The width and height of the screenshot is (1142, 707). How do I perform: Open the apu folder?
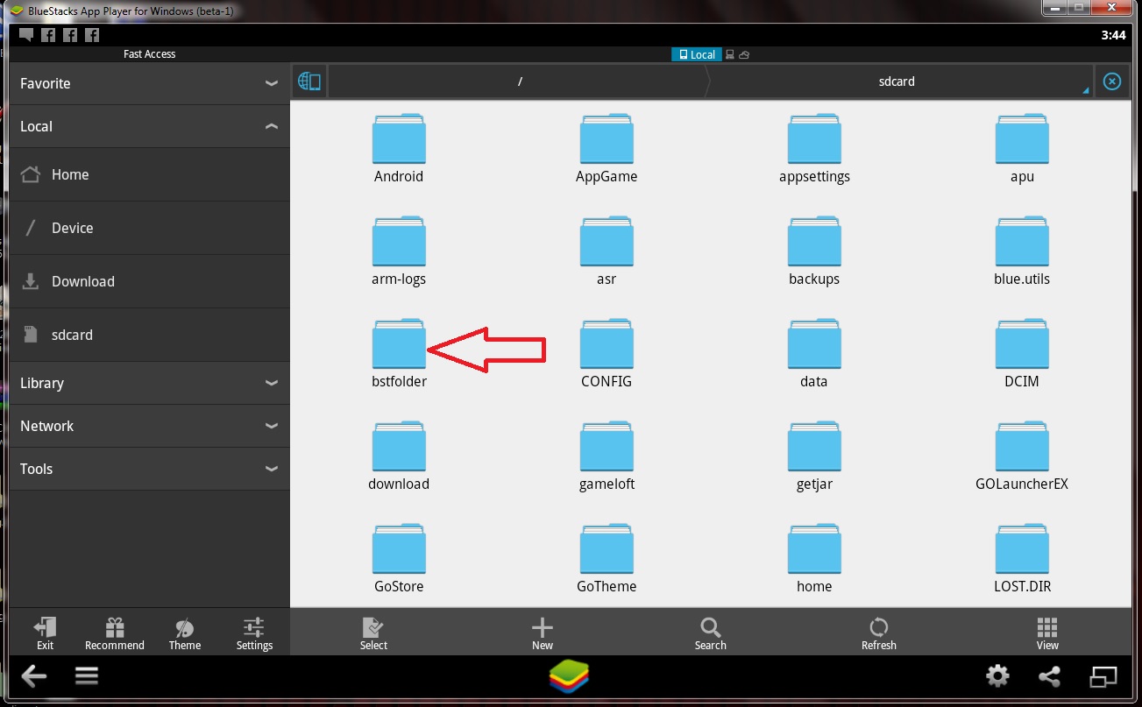pos(1022,149)
